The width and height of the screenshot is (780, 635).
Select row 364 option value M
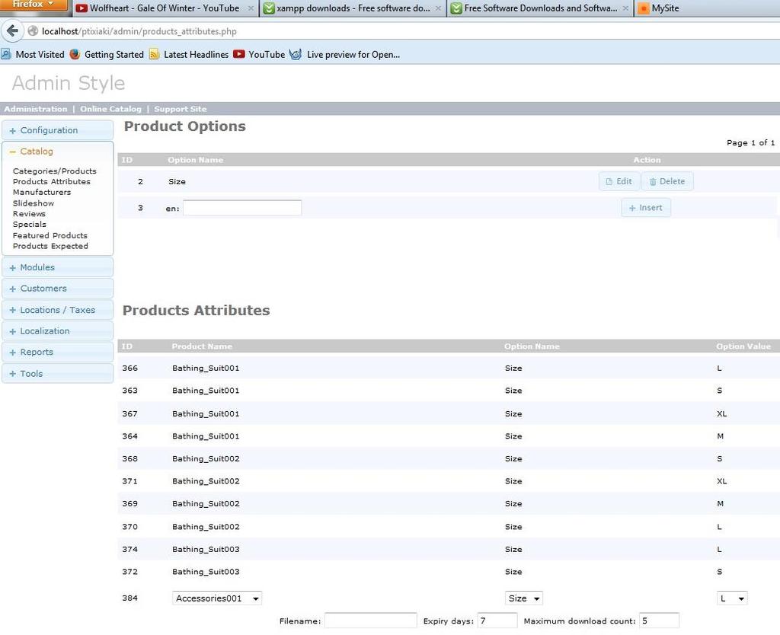point(721,436)
